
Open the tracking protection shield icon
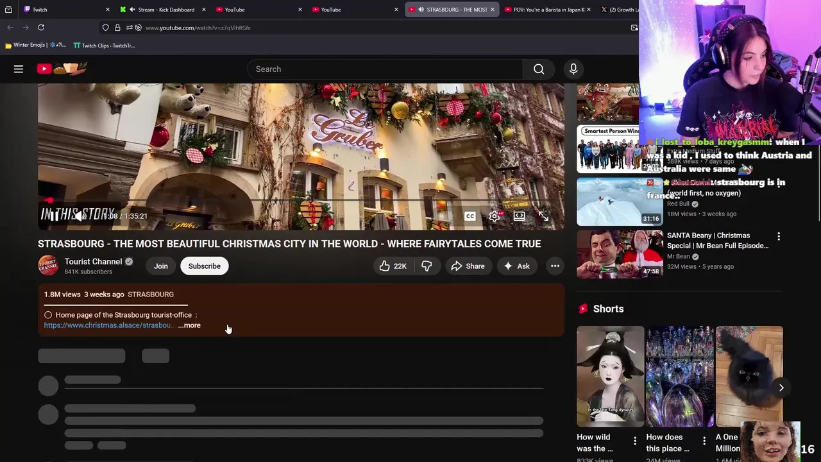tap(106, 28)
